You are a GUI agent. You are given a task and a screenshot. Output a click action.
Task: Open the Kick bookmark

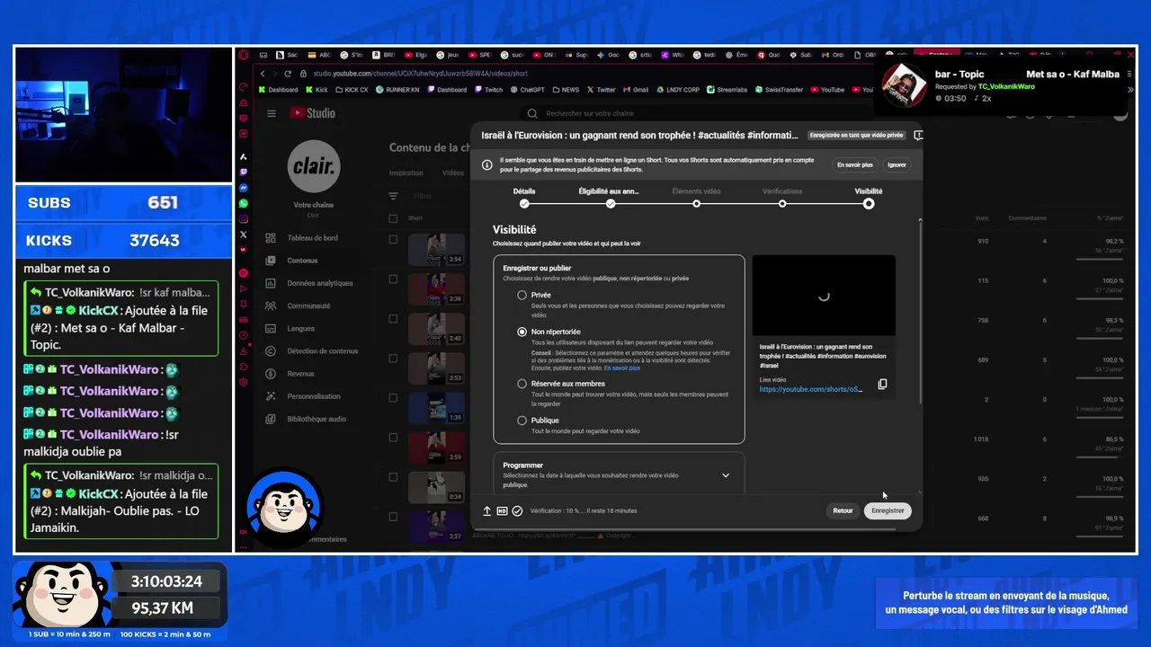click(316, 90)
